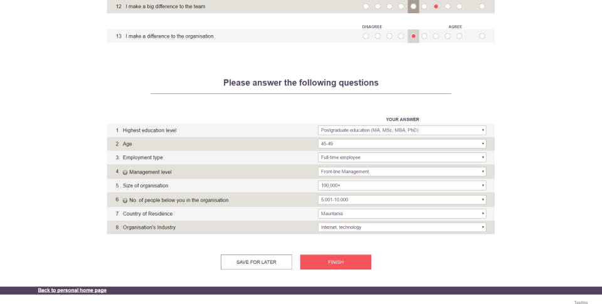Select the separated far-right radio in question 12
This screenshot has width=602, height=304.
coord(482,6)
